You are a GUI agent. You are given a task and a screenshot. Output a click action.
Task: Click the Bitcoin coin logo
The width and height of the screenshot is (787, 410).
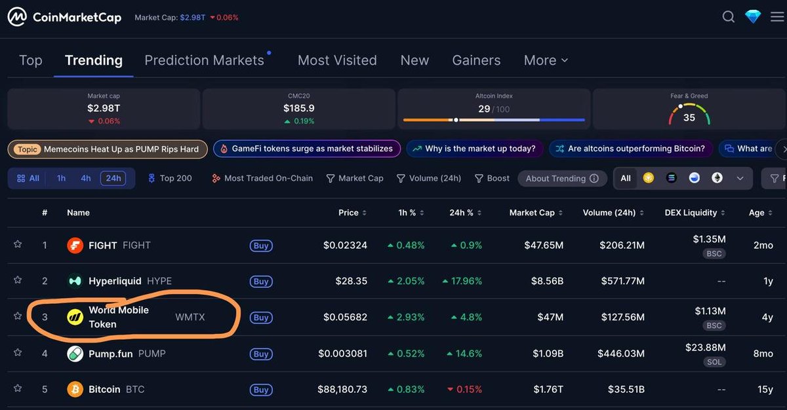pyautogui.click(x=75, y=390)
